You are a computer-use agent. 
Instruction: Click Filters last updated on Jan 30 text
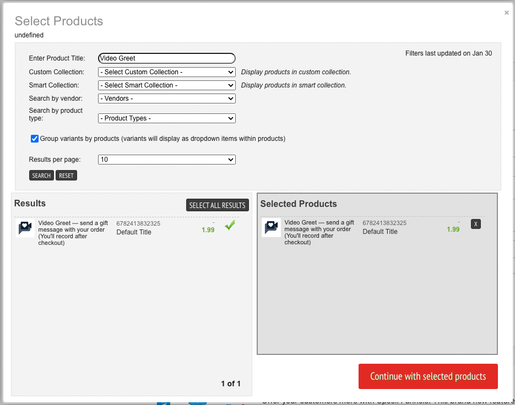(448, 53)
